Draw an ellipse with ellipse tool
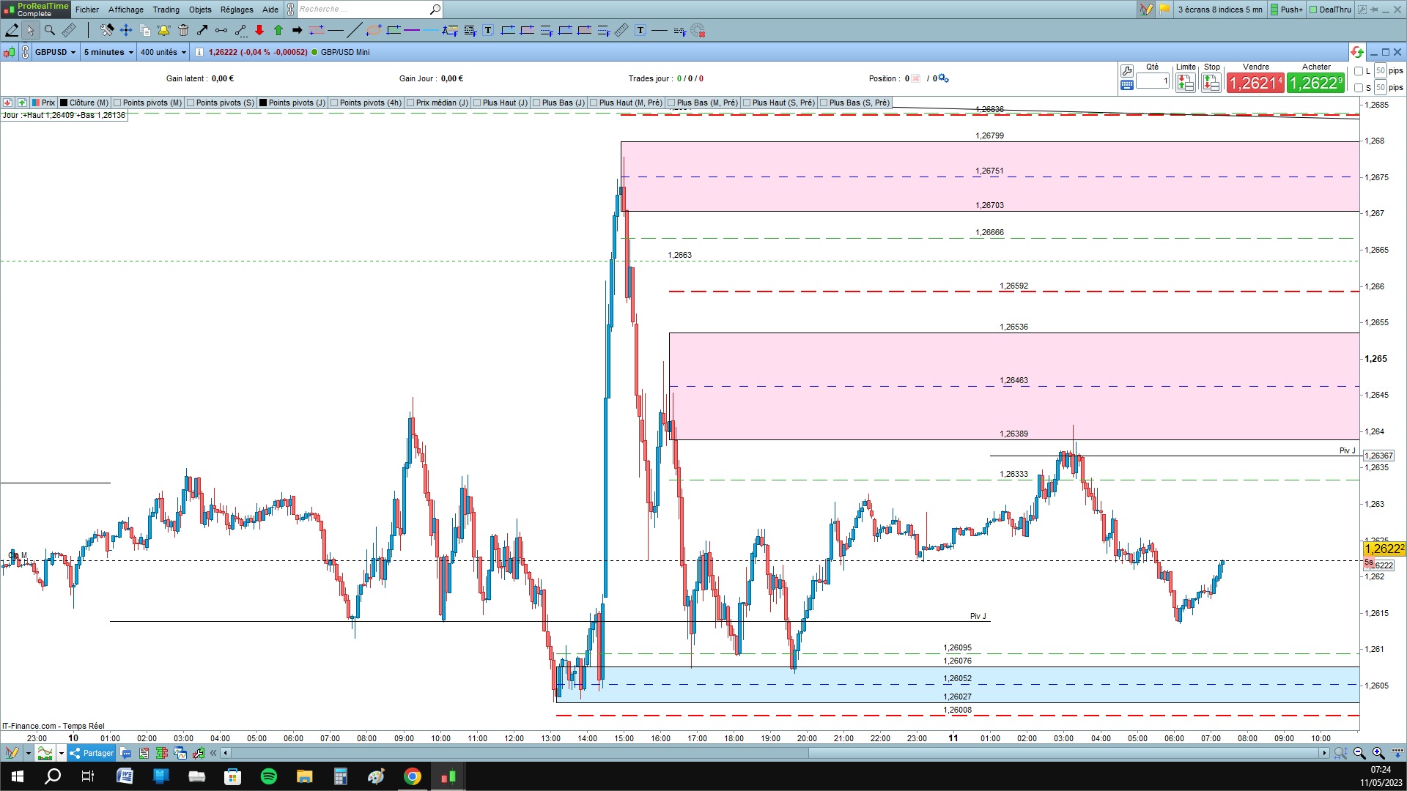Viewport: 1407px width, 791px height. tap(374, 30)
